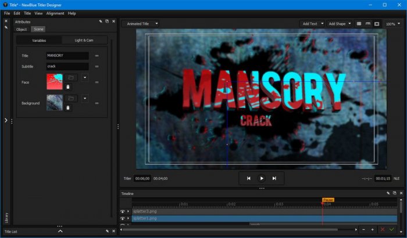The height and width of the screenshot is (238, 407).
Task: Click the Subtitle text field containing crack
Action: point(67,67)
